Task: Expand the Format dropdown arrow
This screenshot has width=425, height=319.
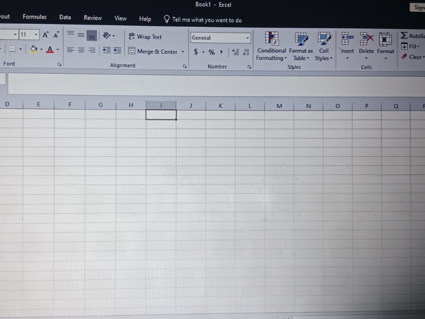Action: pyautogui.click(x=385, y=58)
